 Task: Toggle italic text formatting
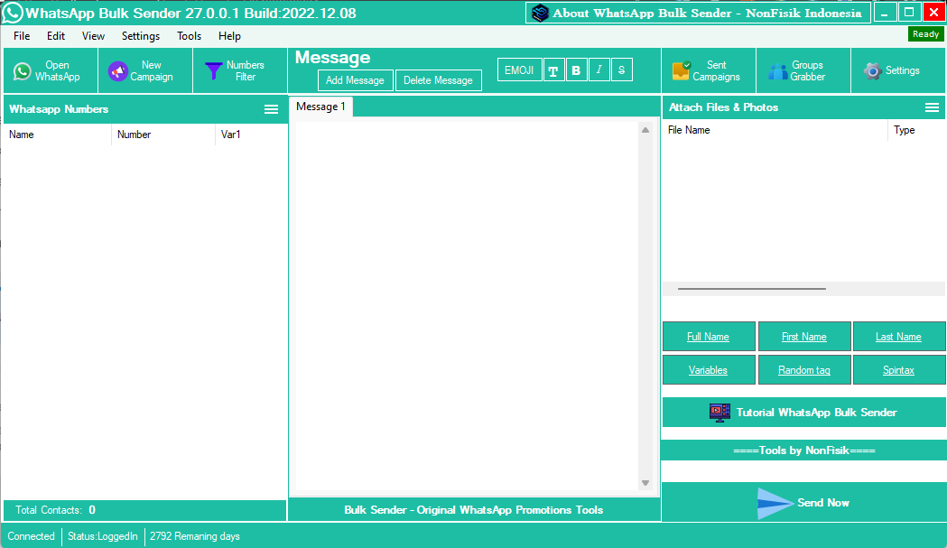click(x=599, y=70)
